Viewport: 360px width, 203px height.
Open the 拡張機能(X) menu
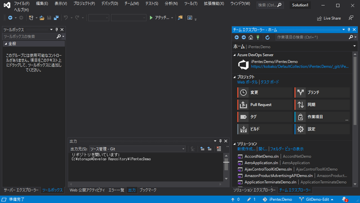[214, 4]
